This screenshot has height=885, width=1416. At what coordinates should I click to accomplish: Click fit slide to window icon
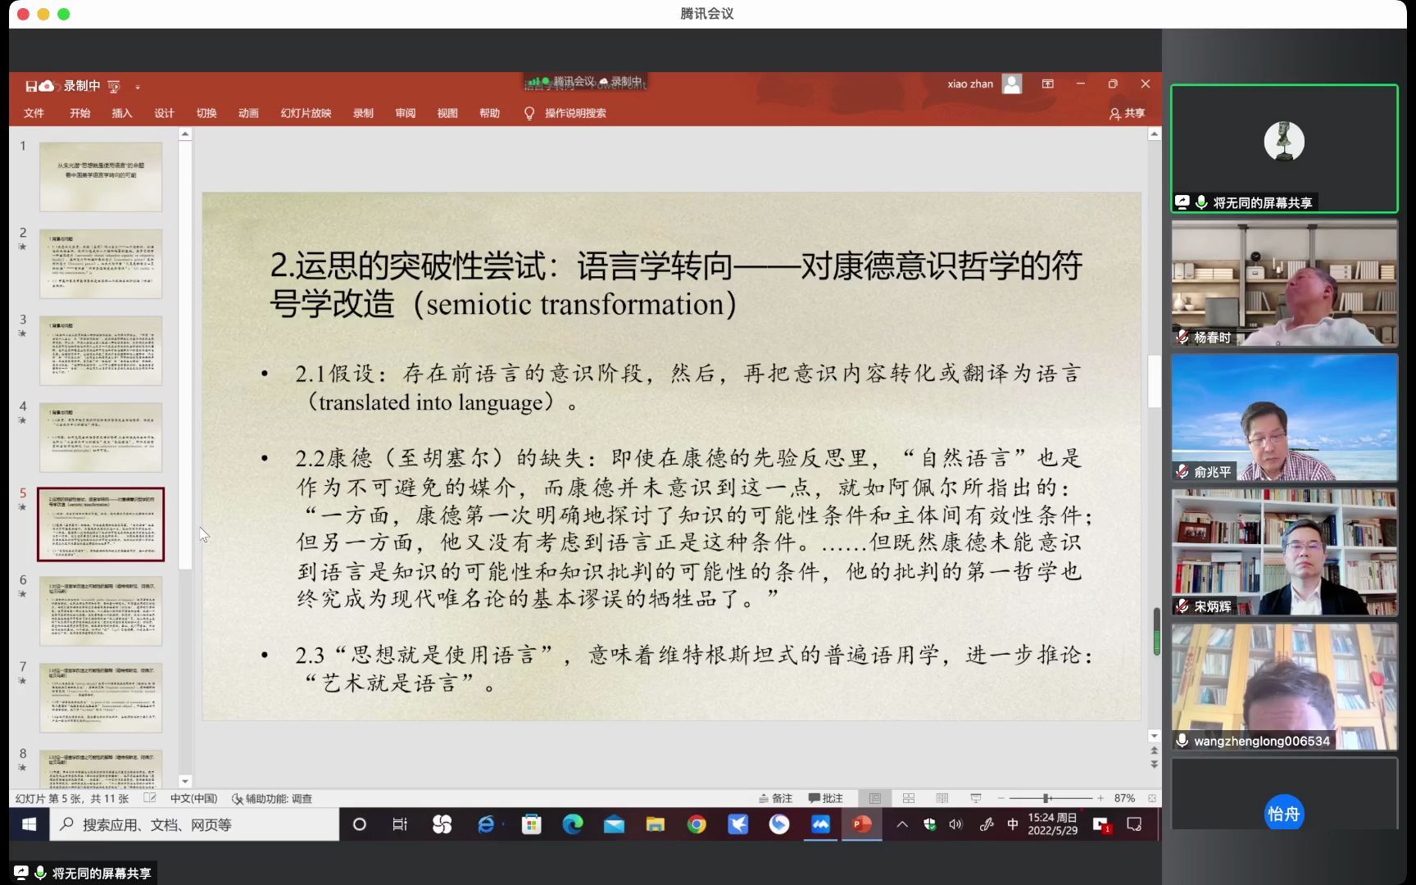[1152, 798]
